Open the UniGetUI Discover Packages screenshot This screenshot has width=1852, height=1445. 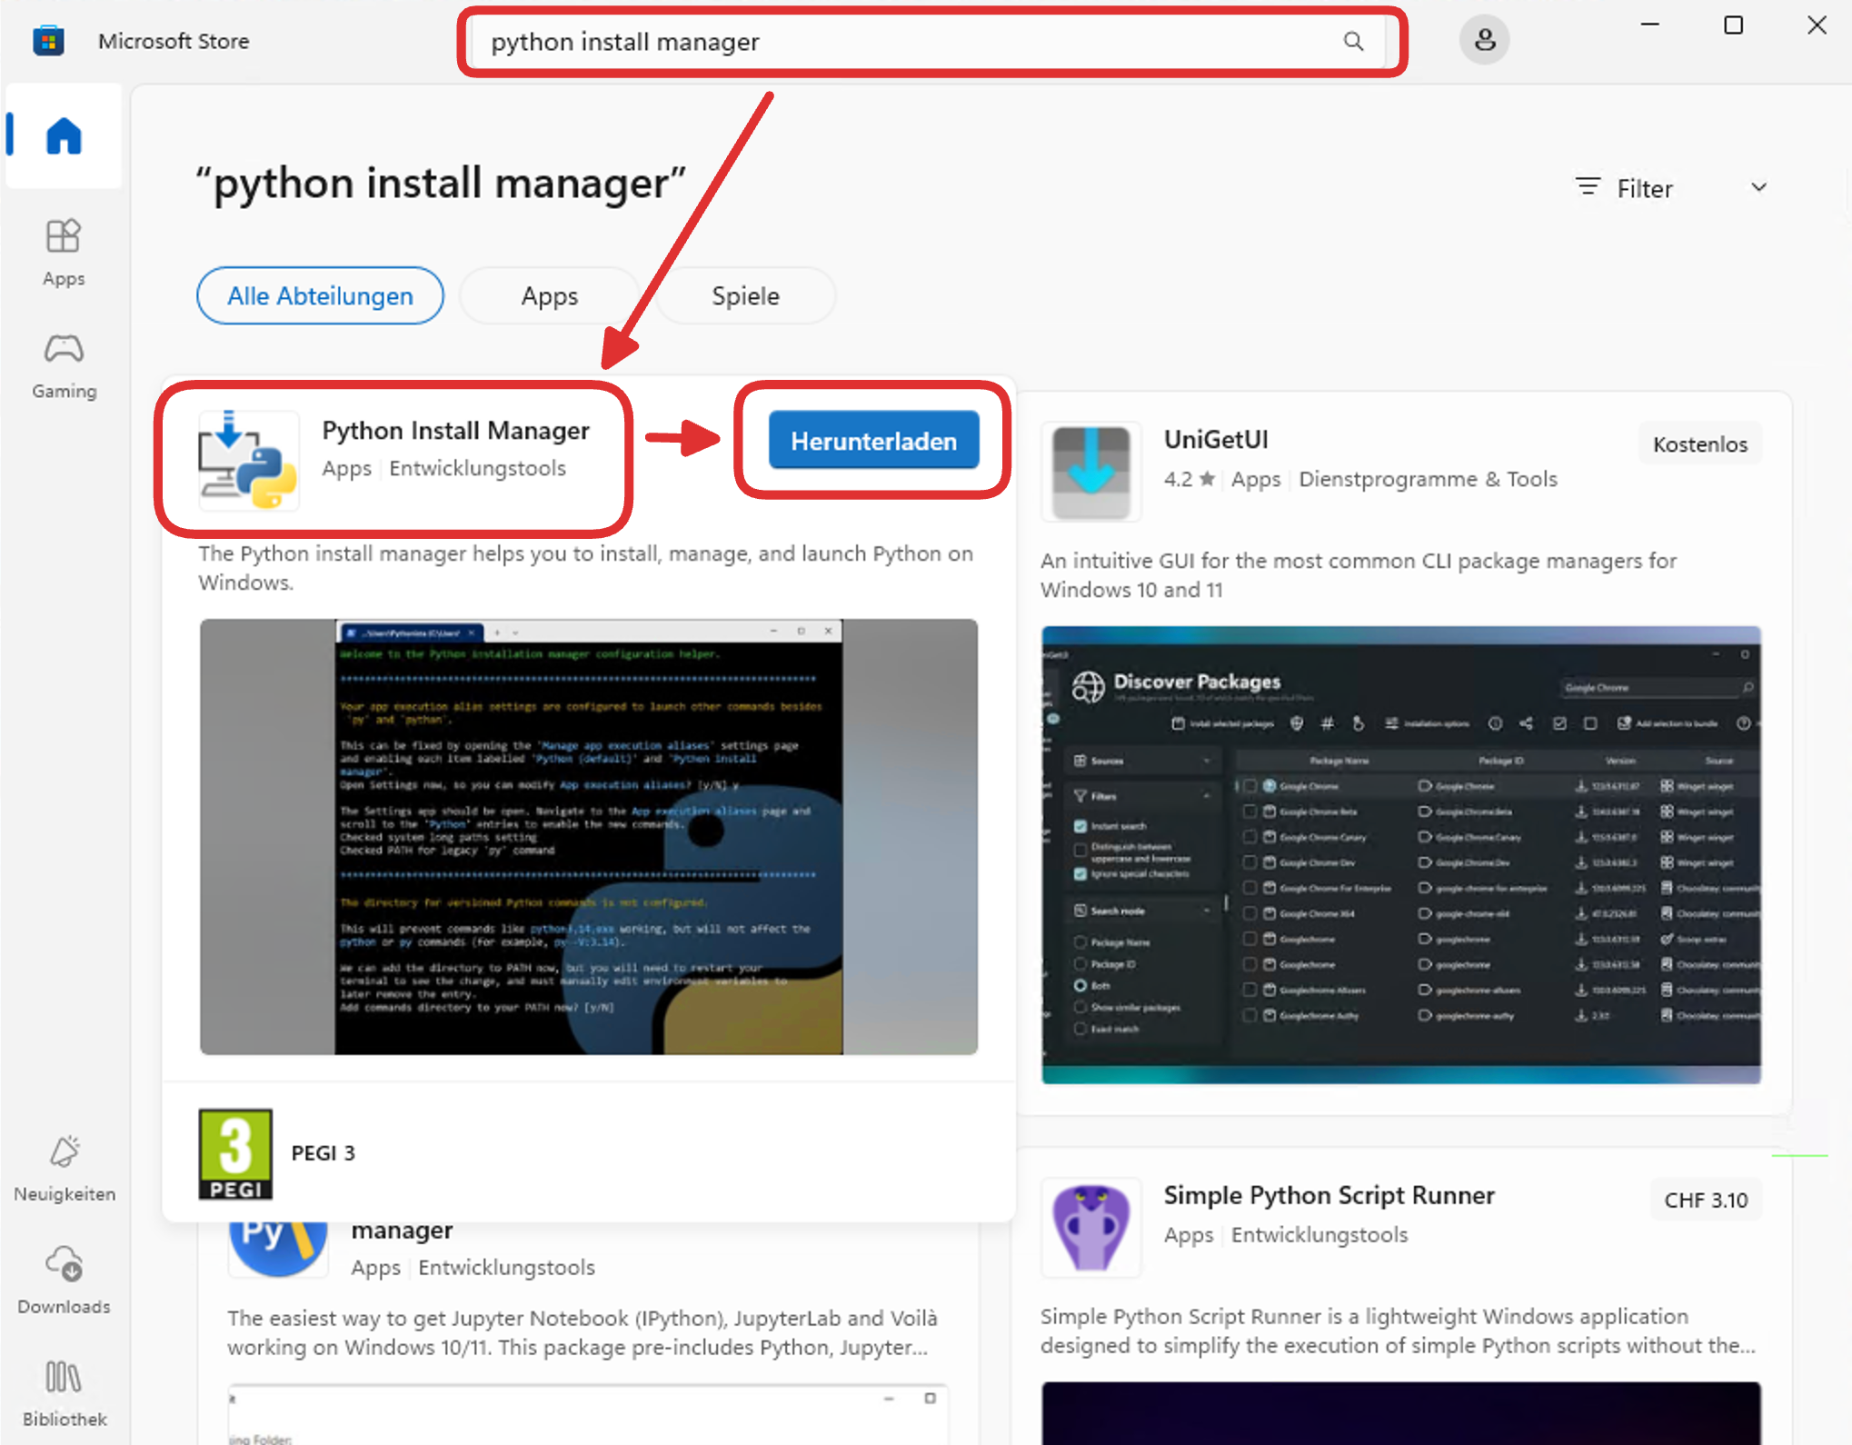(x=1400, y=854)
